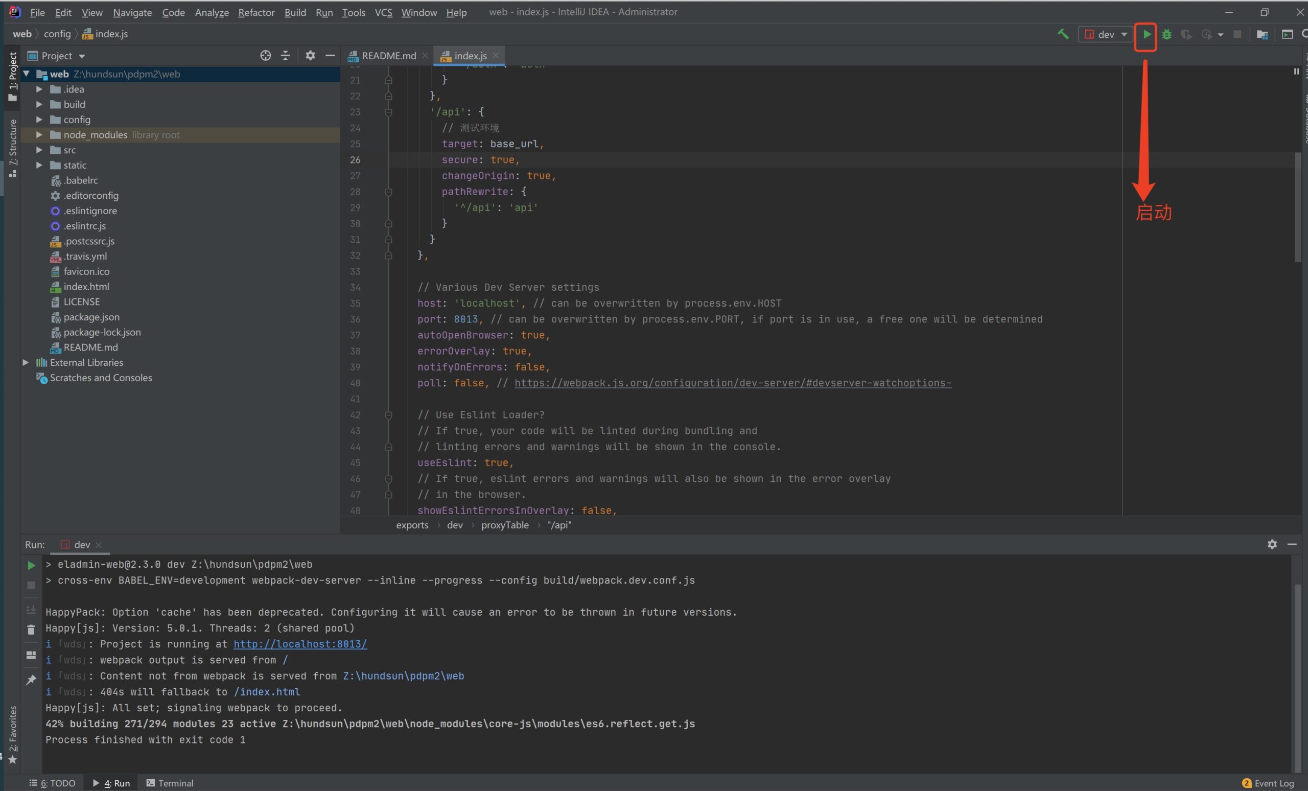Fold the comment block at line 42
The height and width of the screenshot is (791, 1308).
[389, 414]
